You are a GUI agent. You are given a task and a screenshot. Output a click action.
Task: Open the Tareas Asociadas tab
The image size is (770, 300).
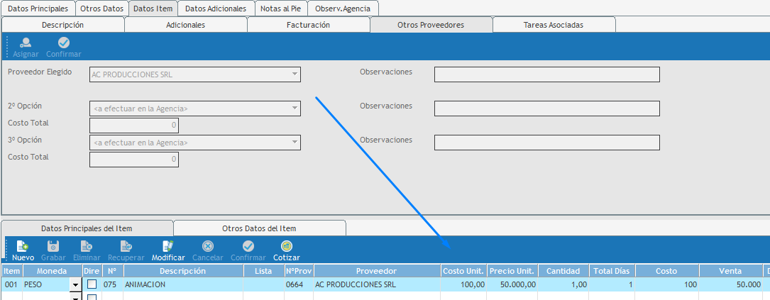click(x=554, y=25)
